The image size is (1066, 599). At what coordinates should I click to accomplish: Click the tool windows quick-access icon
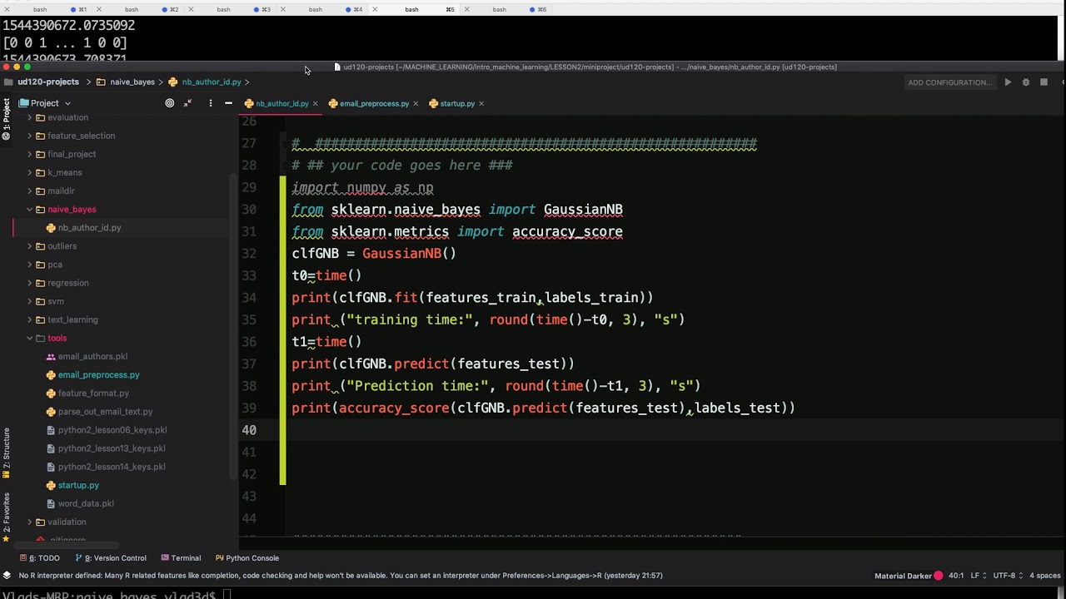[x=7, y=576]
